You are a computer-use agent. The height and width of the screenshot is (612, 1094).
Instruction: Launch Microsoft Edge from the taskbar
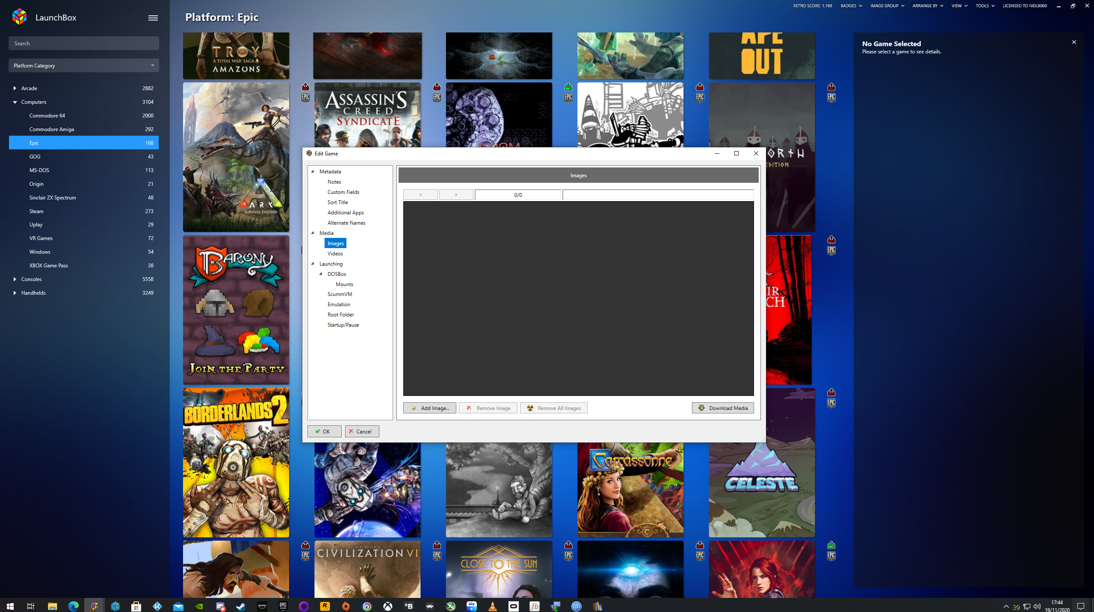point(73,606)
